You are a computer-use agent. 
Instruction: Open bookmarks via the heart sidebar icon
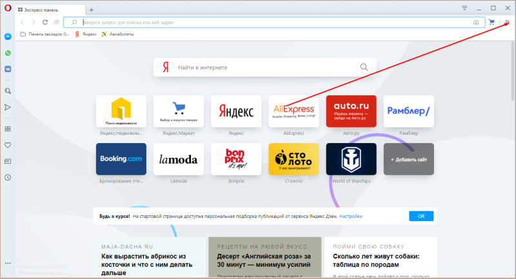pyautogui.click(x=8, y=145)
